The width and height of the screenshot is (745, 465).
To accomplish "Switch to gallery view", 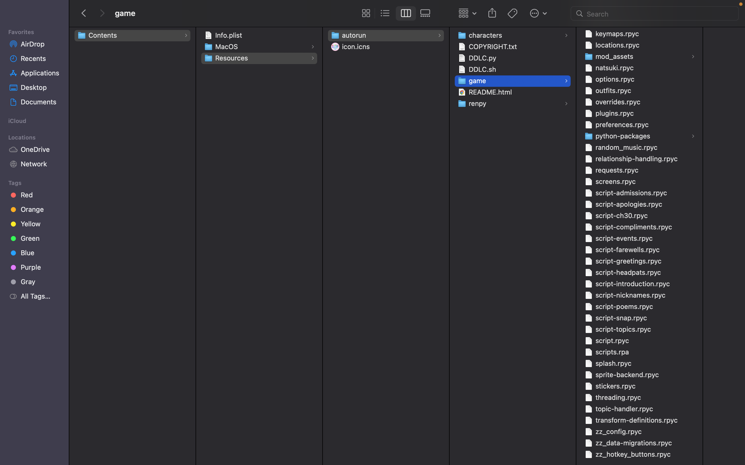I will tap(425, 13).
